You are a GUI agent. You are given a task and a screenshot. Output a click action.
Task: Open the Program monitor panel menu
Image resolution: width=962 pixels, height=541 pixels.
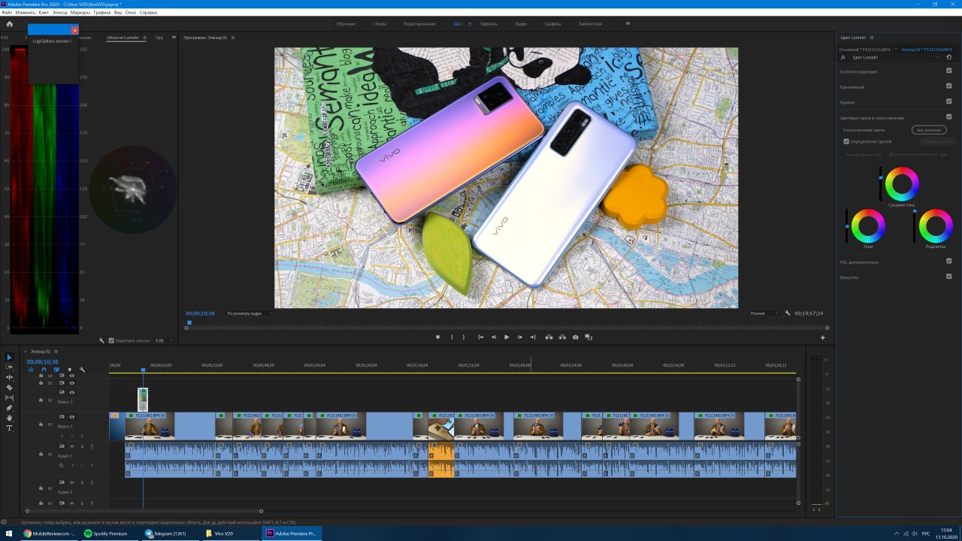pyautogui.click(x=234, y=37)
